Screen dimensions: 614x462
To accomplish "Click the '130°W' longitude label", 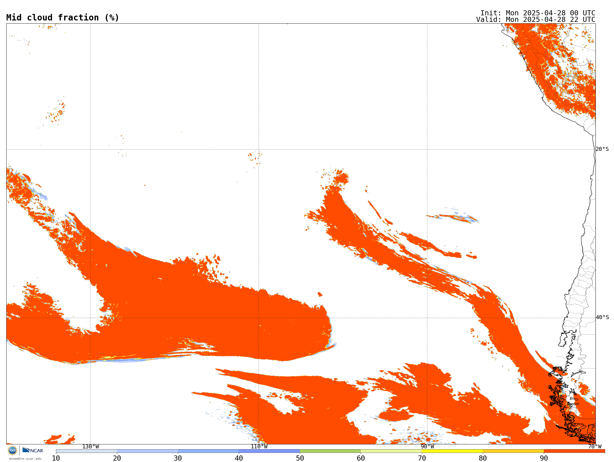I will click(91, 447).
